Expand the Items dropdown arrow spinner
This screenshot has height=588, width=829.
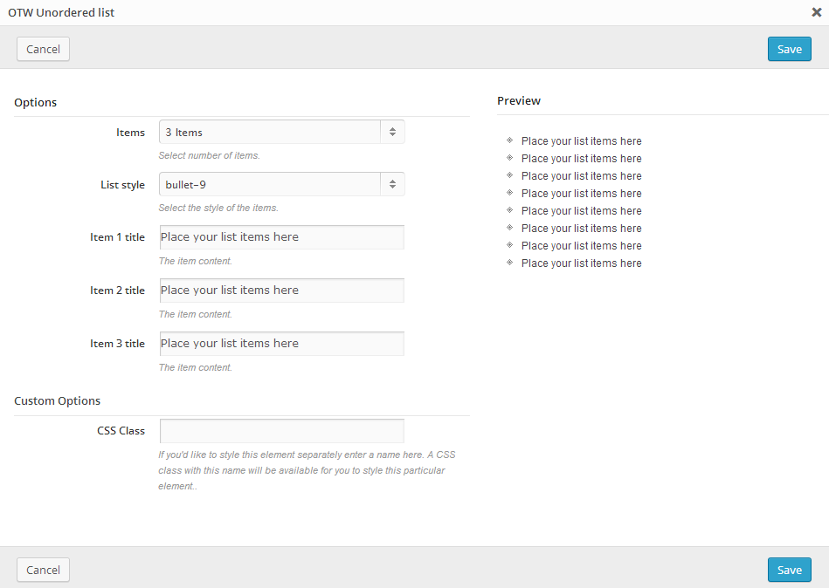(x=392, y=133)
